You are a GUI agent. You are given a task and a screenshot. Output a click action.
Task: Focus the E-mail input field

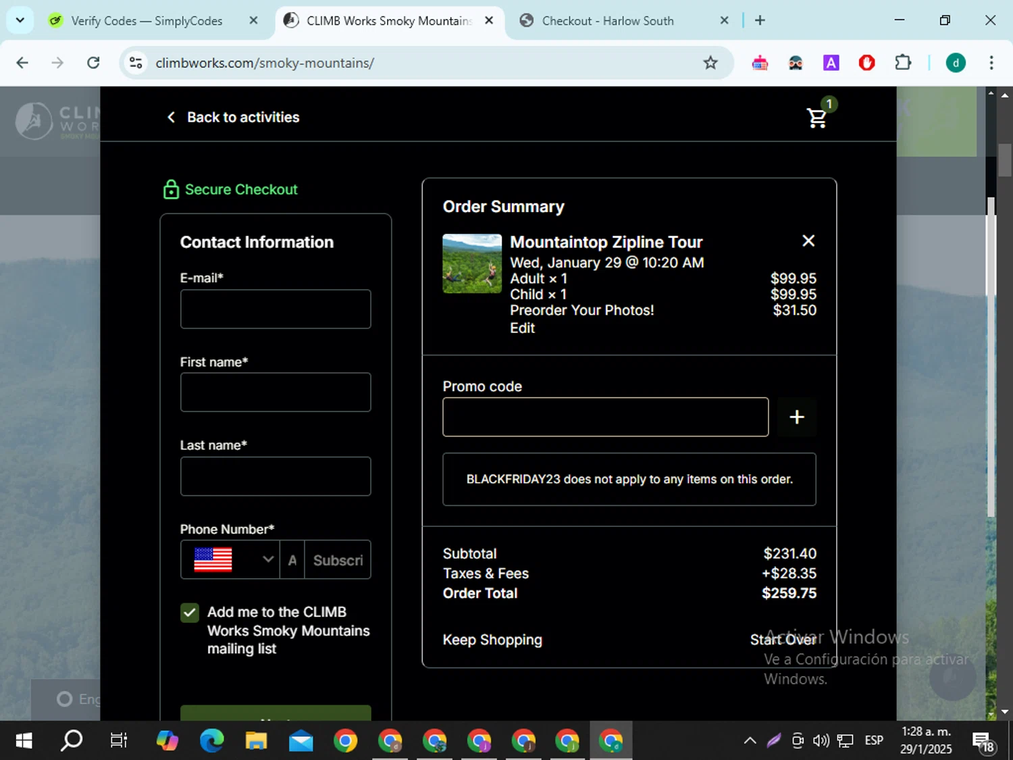[x=276, y=309]
